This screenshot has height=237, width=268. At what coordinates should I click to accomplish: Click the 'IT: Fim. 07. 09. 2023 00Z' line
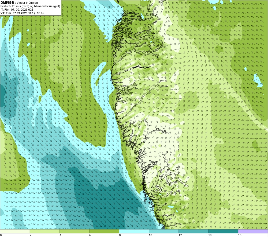[x=17, y=10]
